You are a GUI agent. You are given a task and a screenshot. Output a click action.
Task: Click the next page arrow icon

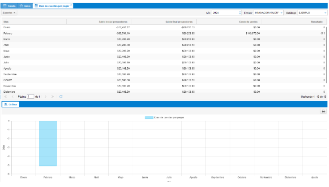(x=46, y=96)
